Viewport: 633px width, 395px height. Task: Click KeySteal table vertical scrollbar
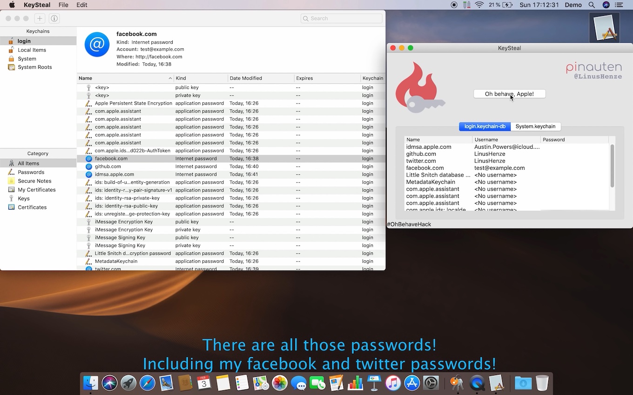pos(612,166)
